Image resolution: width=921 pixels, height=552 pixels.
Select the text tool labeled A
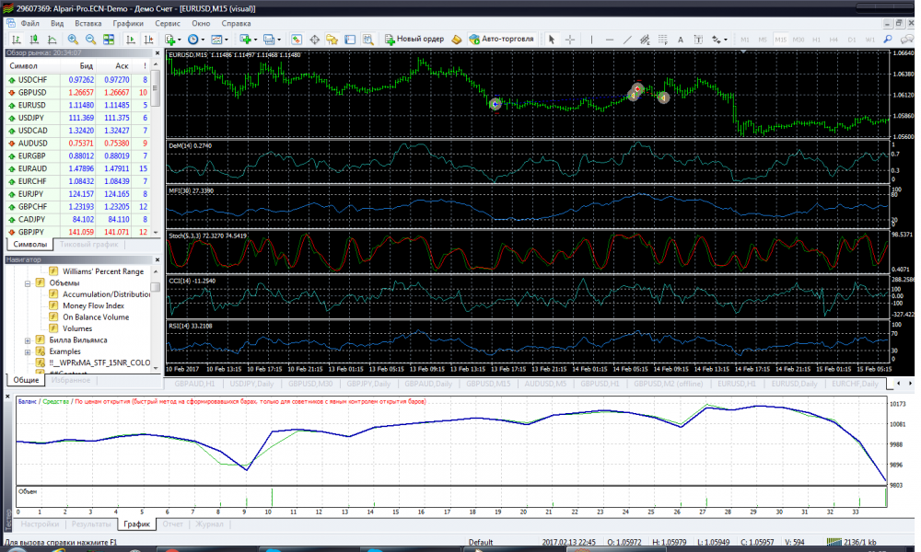pyautogui.click(x=681, y=40)
